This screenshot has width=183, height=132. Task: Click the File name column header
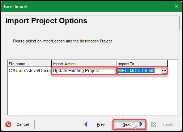pos(30,64)
